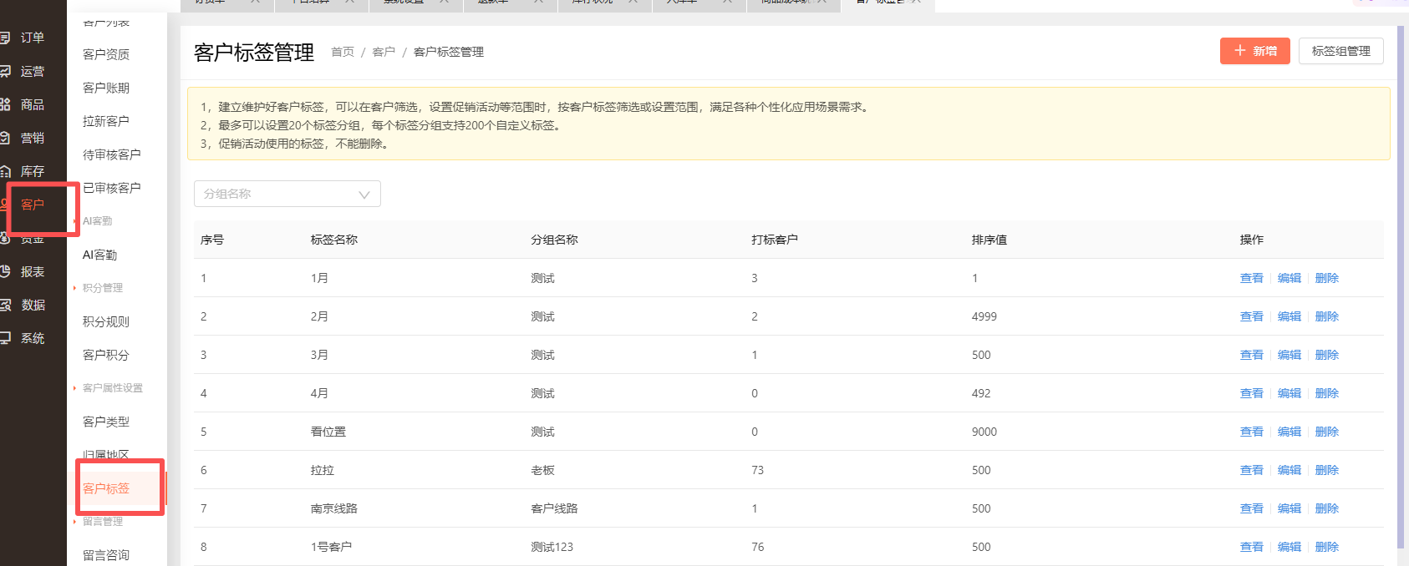Viewport: 1409px width, 566px height.
Task: Collapse the 客户属性设置 menu group
Action: point(112,388)
